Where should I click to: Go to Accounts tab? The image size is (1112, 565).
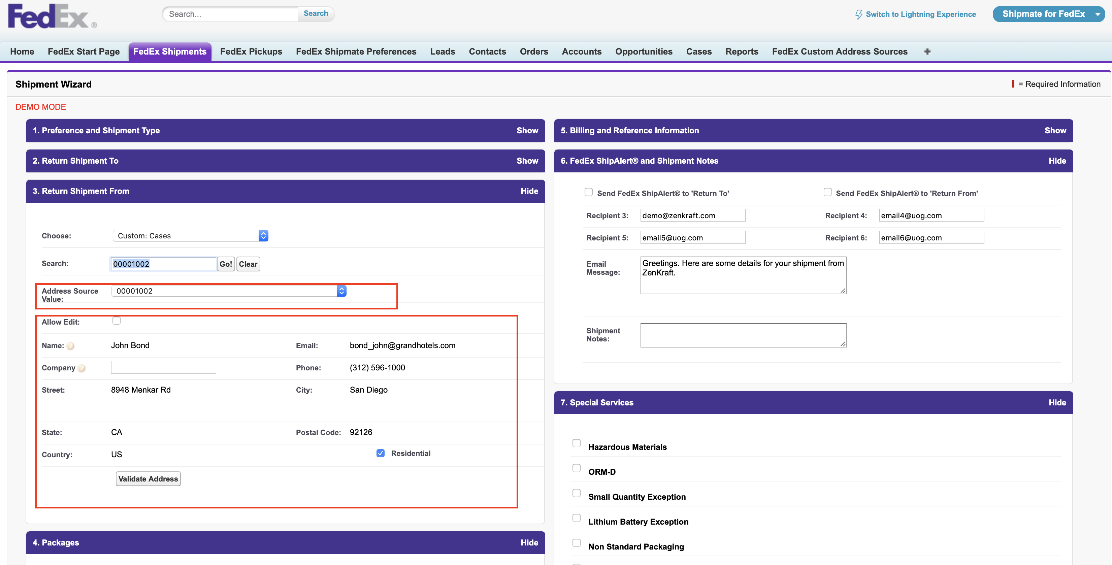point(582,52)
